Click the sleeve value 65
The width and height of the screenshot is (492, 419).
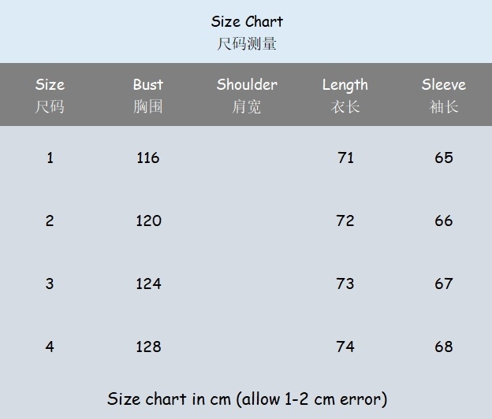[444, 158]
